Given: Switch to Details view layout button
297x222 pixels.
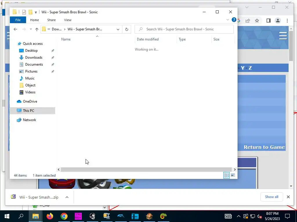Looking at the screenshot, I should 227,175.
